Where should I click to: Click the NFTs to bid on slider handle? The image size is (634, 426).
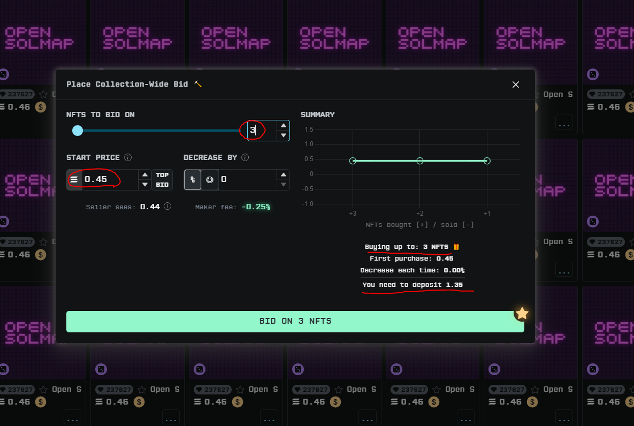[x=78, y=130]
